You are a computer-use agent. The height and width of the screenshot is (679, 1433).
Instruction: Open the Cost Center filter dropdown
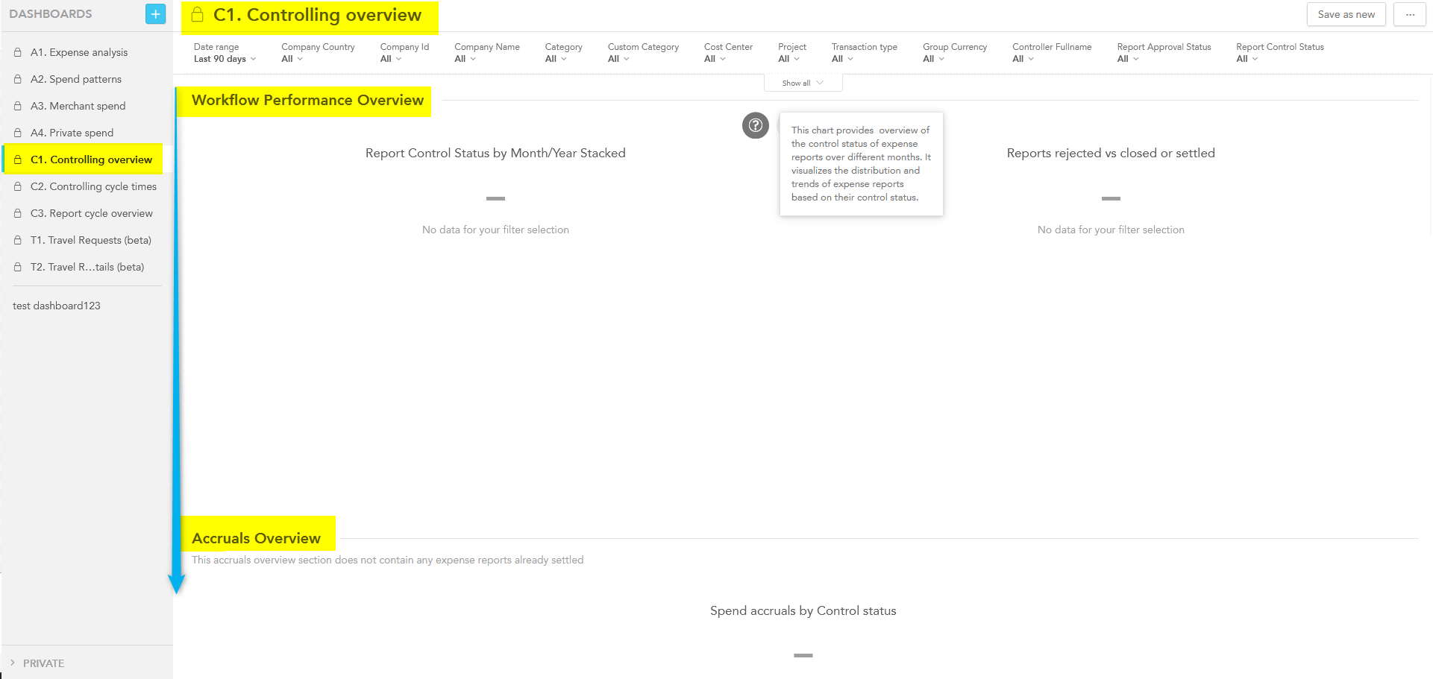click(x=727, y=53)
